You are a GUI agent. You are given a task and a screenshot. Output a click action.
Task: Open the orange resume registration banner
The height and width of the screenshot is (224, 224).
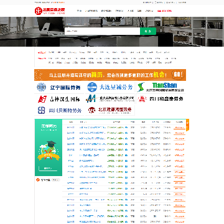(x=110, y=75)
